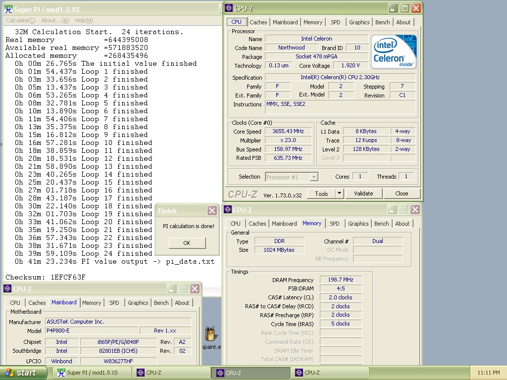
Task: Select About tab in the Mainboard CPU-Z window
Action: coord(182,303)
